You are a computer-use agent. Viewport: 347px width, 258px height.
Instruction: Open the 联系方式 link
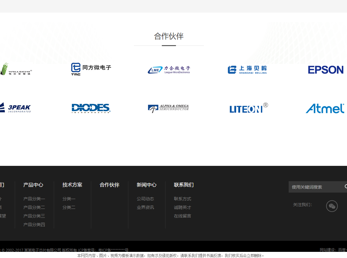pos(182,199)
